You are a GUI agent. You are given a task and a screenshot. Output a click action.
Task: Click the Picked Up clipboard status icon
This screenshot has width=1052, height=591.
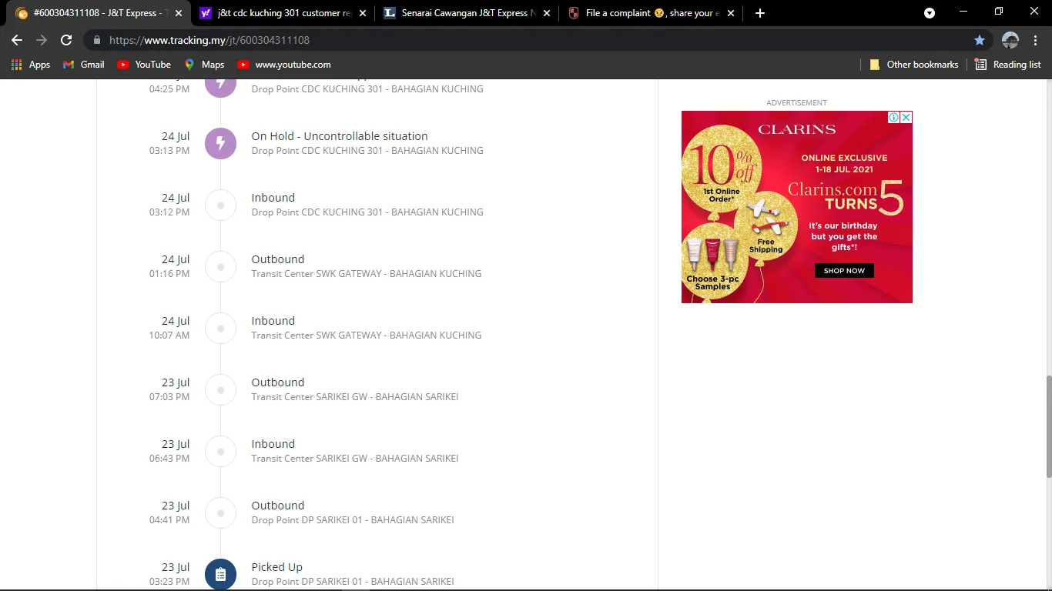220,574
